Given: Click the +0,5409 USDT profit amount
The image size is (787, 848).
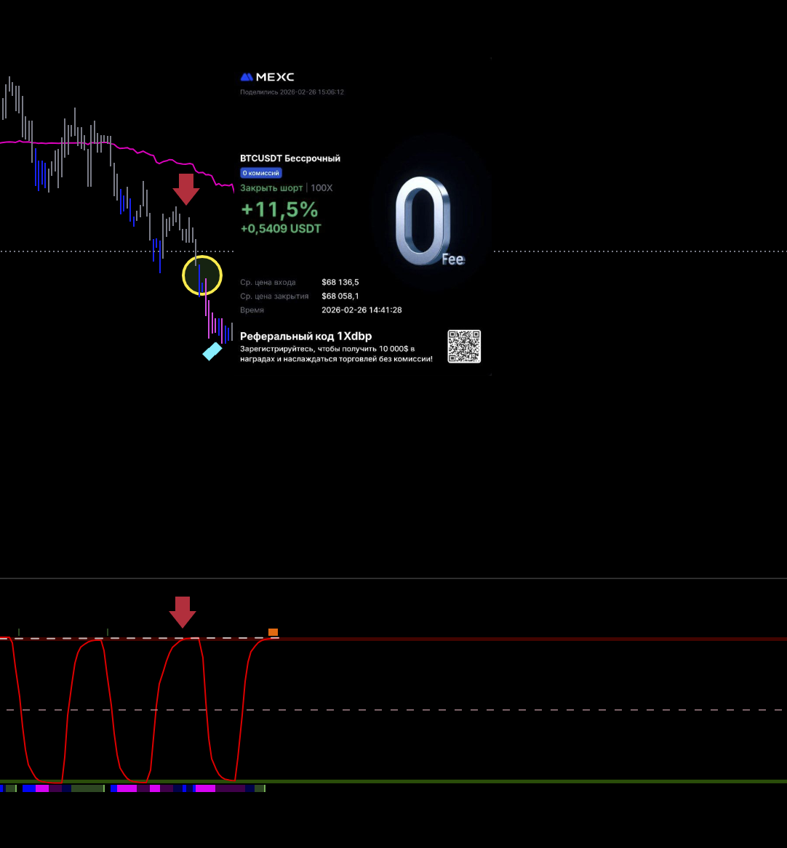Looking at the screenshot, I should pyautogui.click(x=281, y=229).
